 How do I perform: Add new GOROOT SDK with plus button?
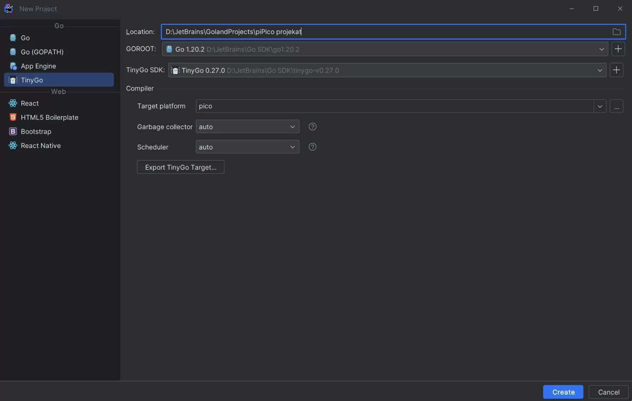point(618,49)
